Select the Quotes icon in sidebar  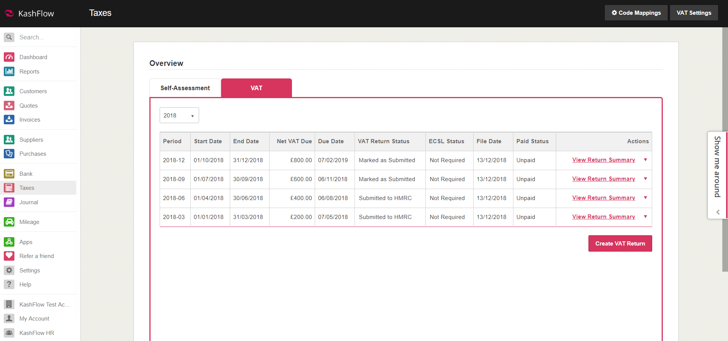pos(9,105)
